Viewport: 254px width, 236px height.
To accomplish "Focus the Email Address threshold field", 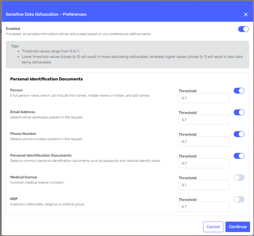I will click(204, 120).
